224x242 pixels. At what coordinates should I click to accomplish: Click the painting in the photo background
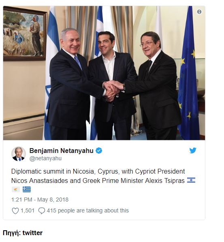pos(25,34)
